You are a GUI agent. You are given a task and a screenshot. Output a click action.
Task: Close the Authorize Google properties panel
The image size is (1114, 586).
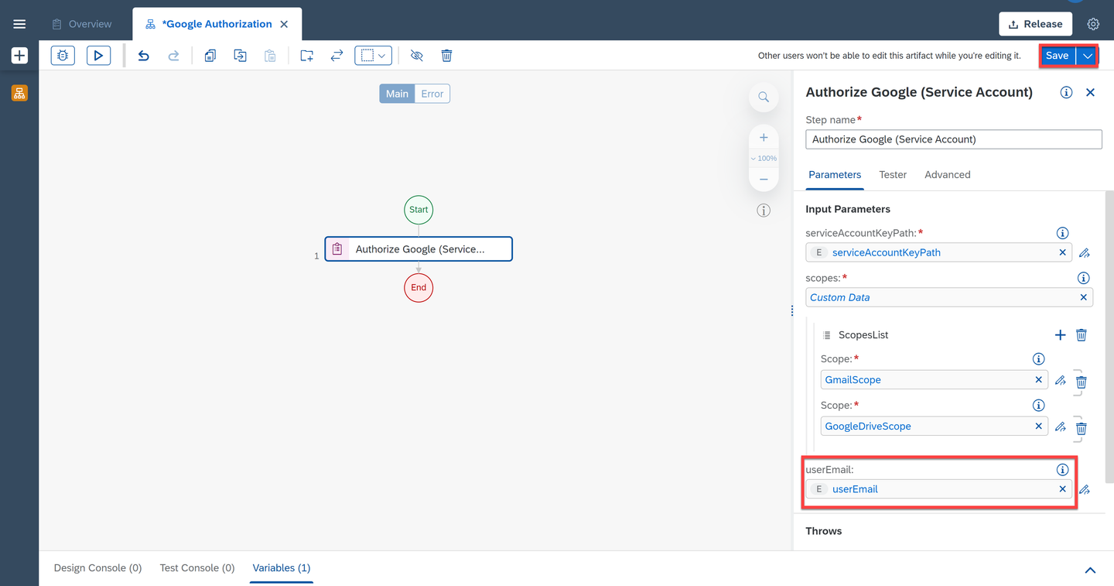pyautogui.click(x=1090, y=92)
